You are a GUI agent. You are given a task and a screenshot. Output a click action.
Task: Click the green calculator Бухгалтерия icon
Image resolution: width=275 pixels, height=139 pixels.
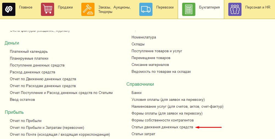pos(189,9)
